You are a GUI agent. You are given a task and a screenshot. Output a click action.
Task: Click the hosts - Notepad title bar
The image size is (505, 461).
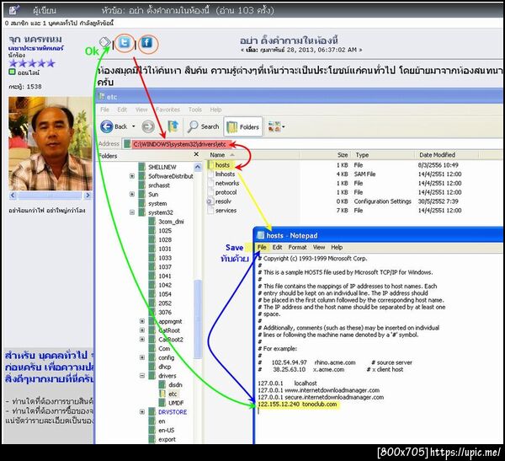tap(380, 235)
